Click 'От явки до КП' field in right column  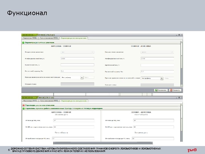pyautogui.click(x=153, y=120)
